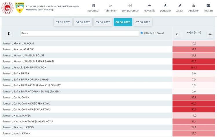
Task: Switch to the 03.06.2023 date tab
Action: point(63,22)
